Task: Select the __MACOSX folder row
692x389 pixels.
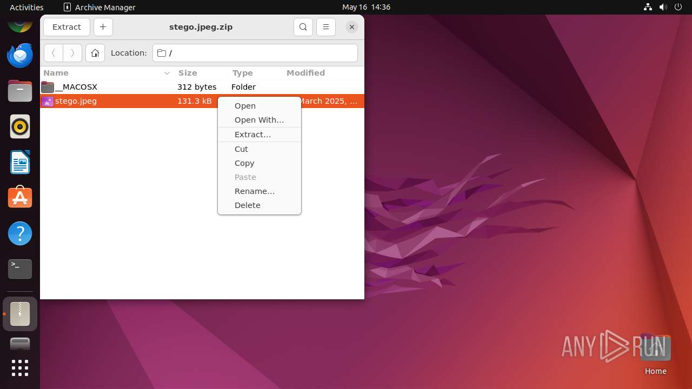Action: coord(202,87)
